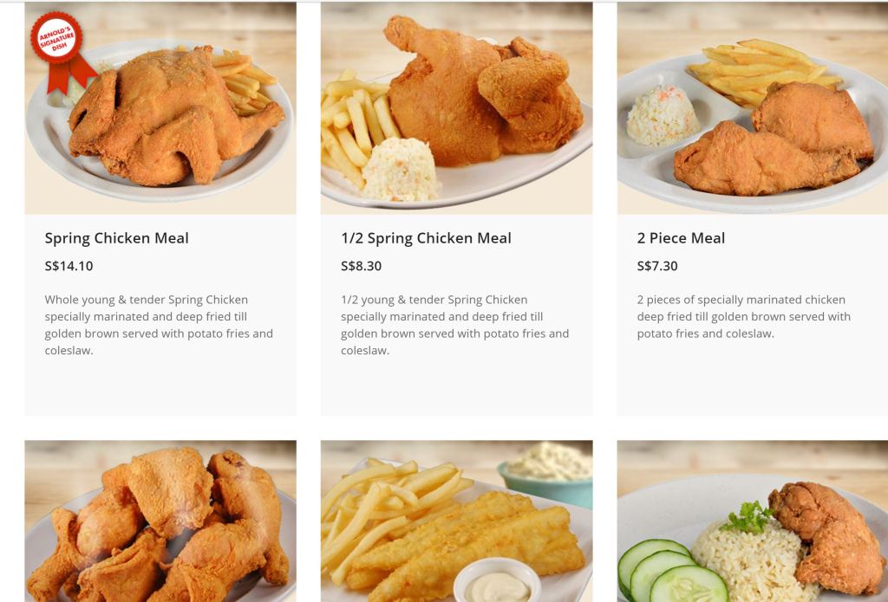Select the 2 Piece Meal title

tap(681, 238)
